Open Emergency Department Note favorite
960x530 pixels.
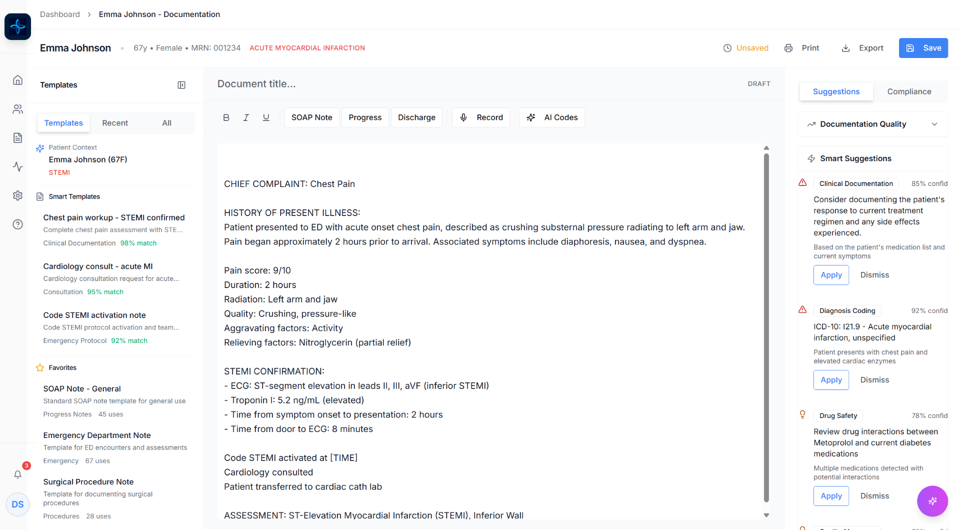point(115,447)
